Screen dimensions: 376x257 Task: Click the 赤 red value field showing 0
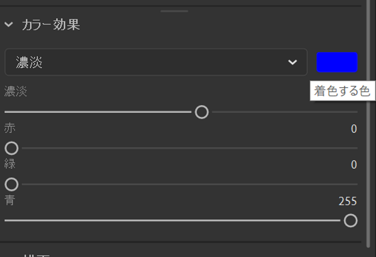tap(354, 129)
